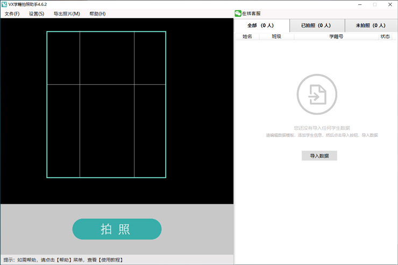Switch to the 已拍照 (0 人) tab
Screen dimensions: 398x265
pos(317,25)
